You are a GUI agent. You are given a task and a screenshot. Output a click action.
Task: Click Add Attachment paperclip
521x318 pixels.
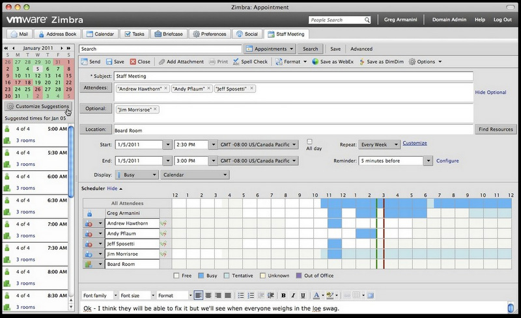pos(181,62)
